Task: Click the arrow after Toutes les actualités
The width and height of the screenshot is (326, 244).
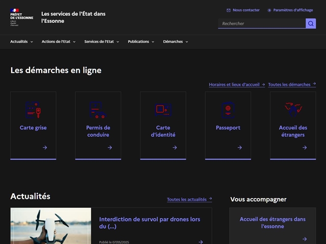Action: [210, 198]
